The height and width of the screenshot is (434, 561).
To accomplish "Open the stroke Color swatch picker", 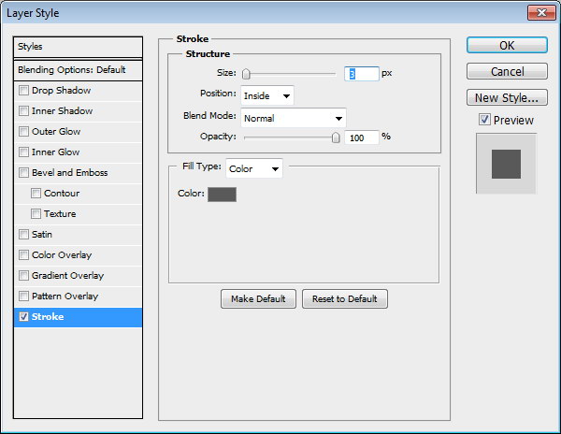I will (x=222, y=195).
